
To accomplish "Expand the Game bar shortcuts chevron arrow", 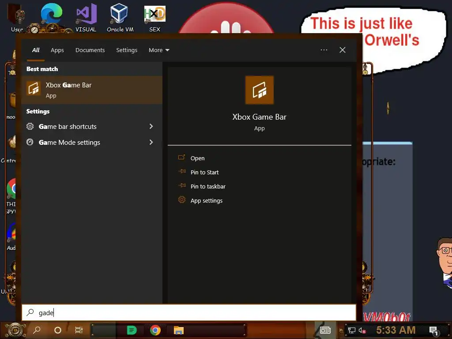I will (151, 126).
